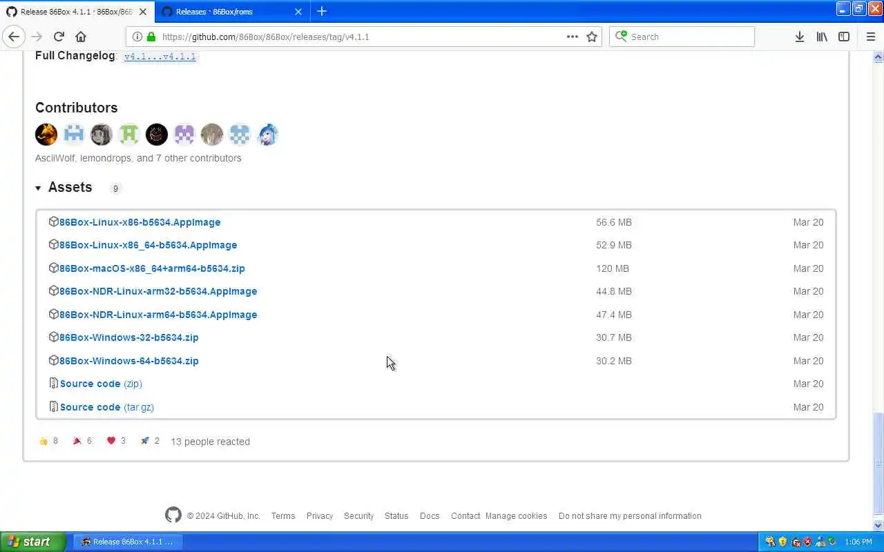React with the party popper emoji
Viewport: 884px width, 552px height.
pyautogui.click(x=77, y=441)
